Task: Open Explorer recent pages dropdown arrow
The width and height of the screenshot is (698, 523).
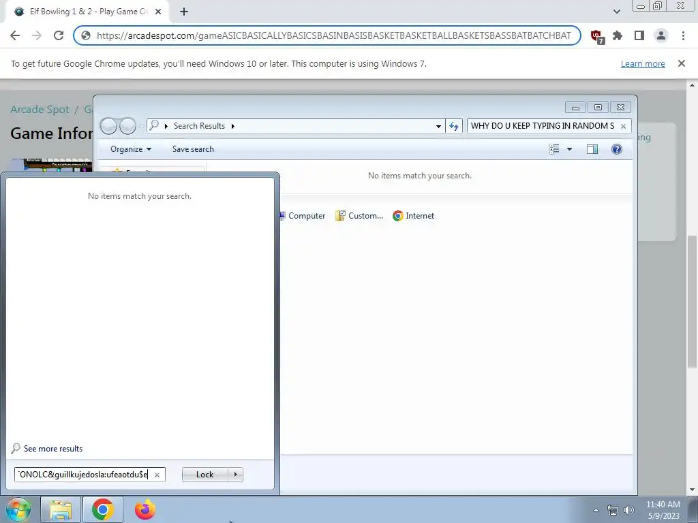Action: coord(142,126)
